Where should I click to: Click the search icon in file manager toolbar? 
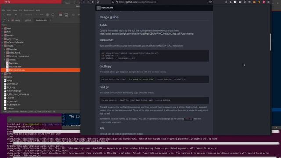[73, 15]
